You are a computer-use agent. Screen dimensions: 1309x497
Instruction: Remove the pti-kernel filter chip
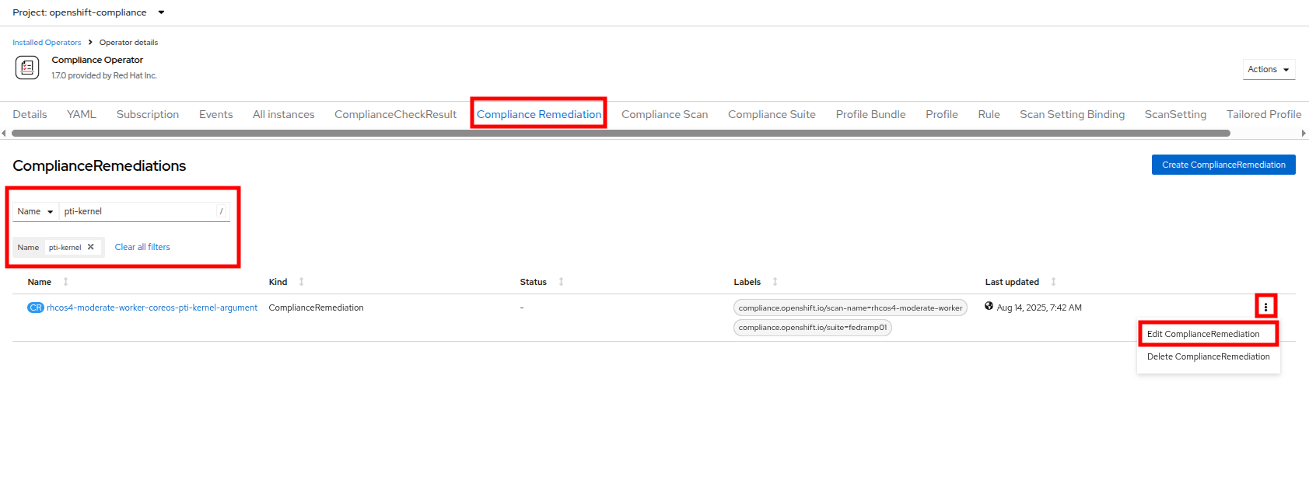tap(91, 247)
